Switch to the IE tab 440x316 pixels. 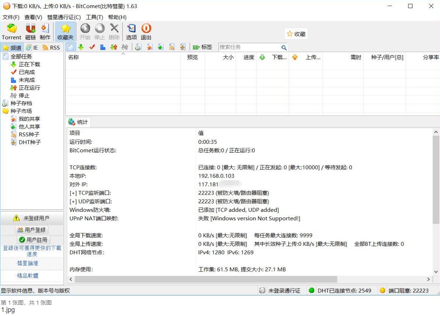click(x=32, y=48)
